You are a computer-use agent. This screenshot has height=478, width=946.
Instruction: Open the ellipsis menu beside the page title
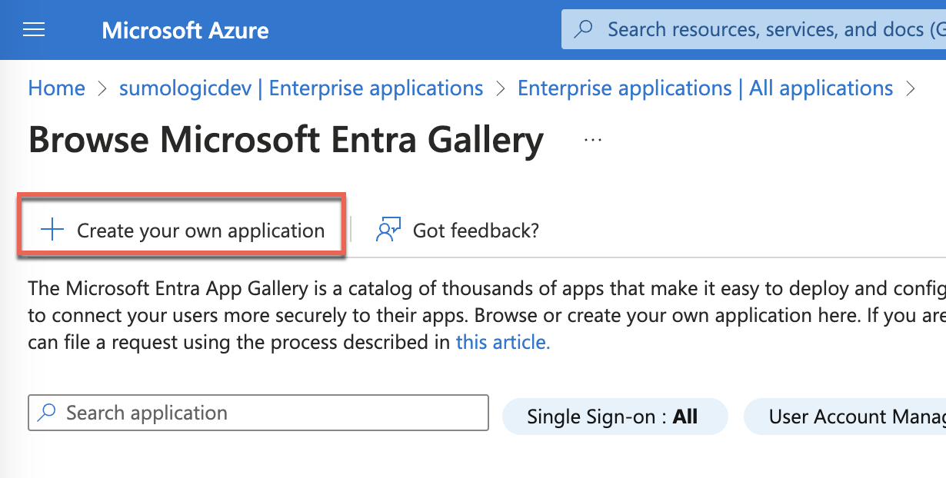tap(592, 139)
